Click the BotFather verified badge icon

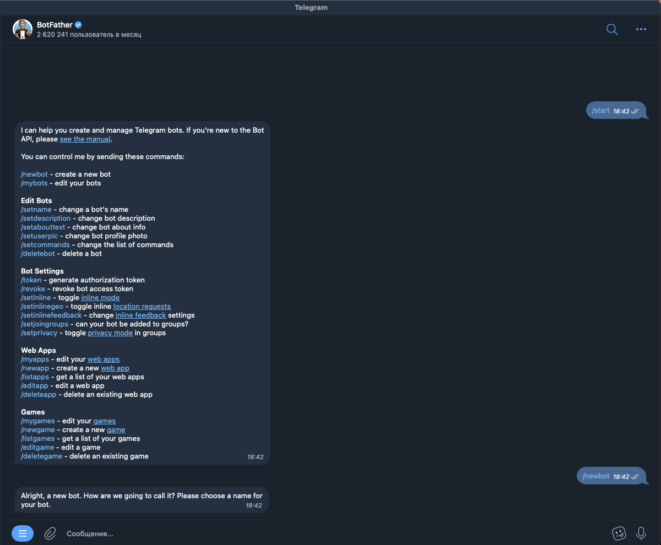point(79,25)
